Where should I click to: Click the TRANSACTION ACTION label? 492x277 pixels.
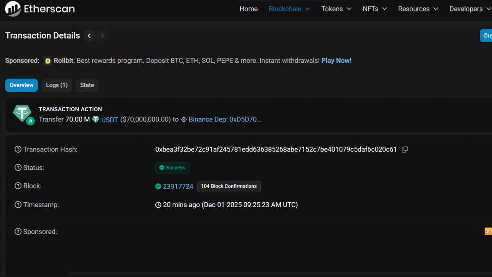[71, 109]
